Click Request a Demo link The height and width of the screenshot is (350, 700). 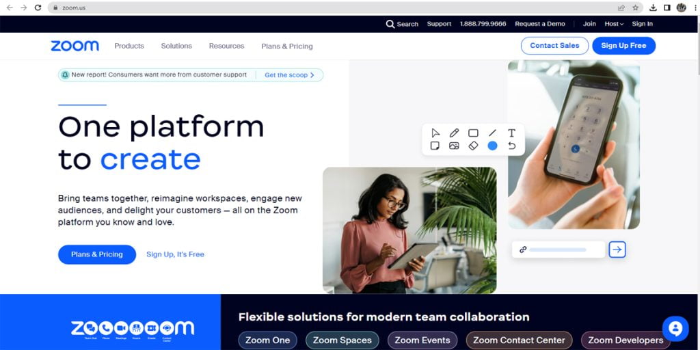click(540, 24)
